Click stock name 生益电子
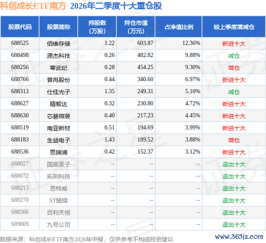The width and height of the screenshot is (266, 243). tap(59, 140)
